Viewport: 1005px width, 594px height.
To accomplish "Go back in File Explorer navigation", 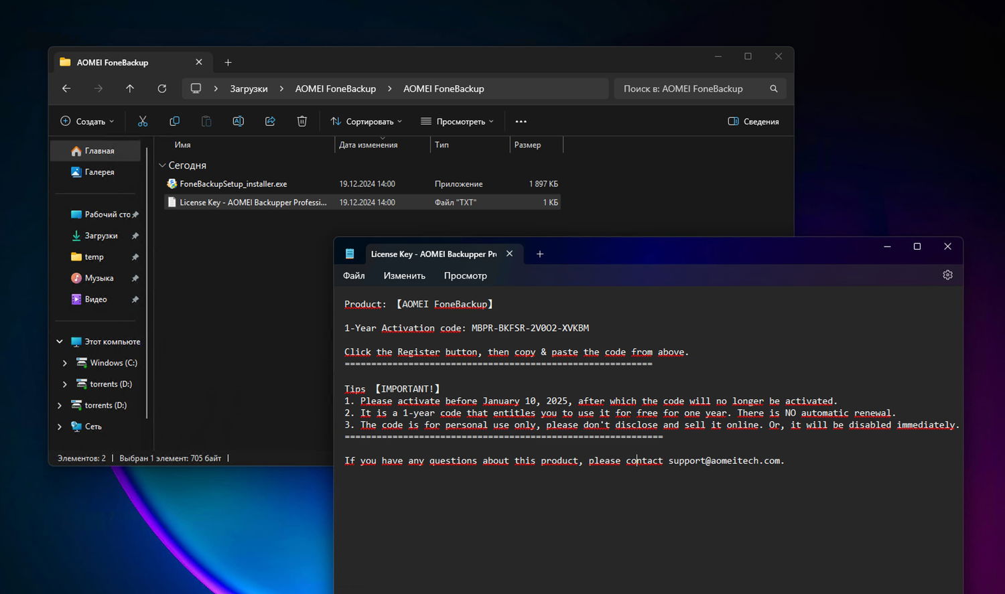I will pyautogui.click(x=66, y=88).
